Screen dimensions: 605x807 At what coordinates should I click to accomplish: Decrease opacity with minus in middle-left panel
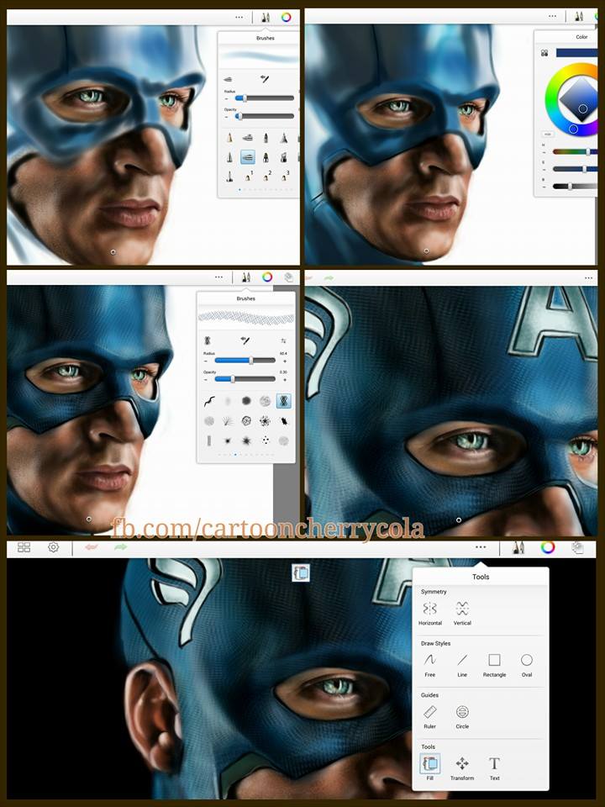pyautogui.click(x=207, y=379)
